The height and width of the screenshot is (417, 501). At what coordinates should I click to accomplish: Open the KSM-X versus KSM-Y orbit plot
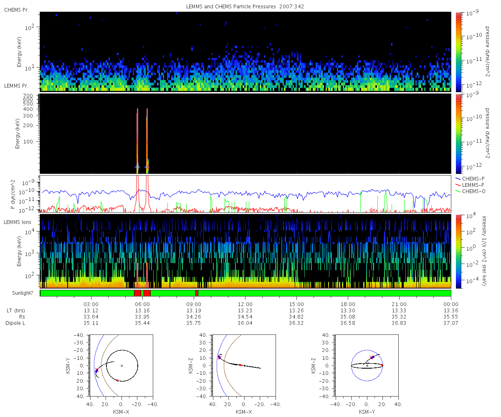pos(121,365)
